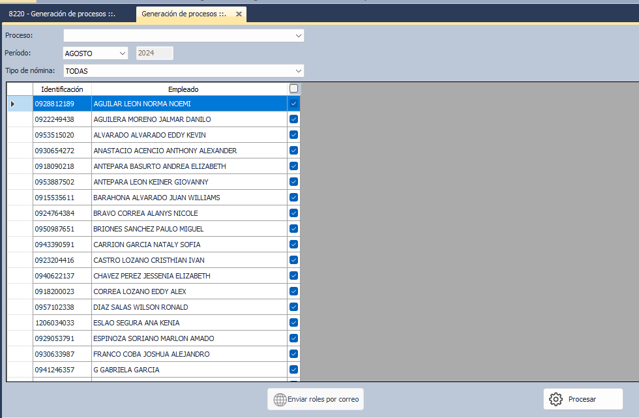
Task: Select the active Generación de procesos tab
Action: coord(183,14)
